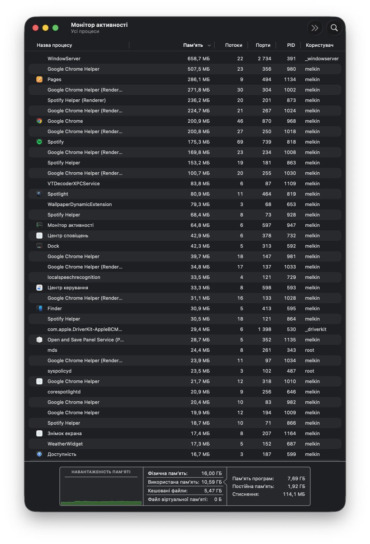Screen dimensions: 370x544
Task: Select the corespotlightd process row
Action: [185, 392]
